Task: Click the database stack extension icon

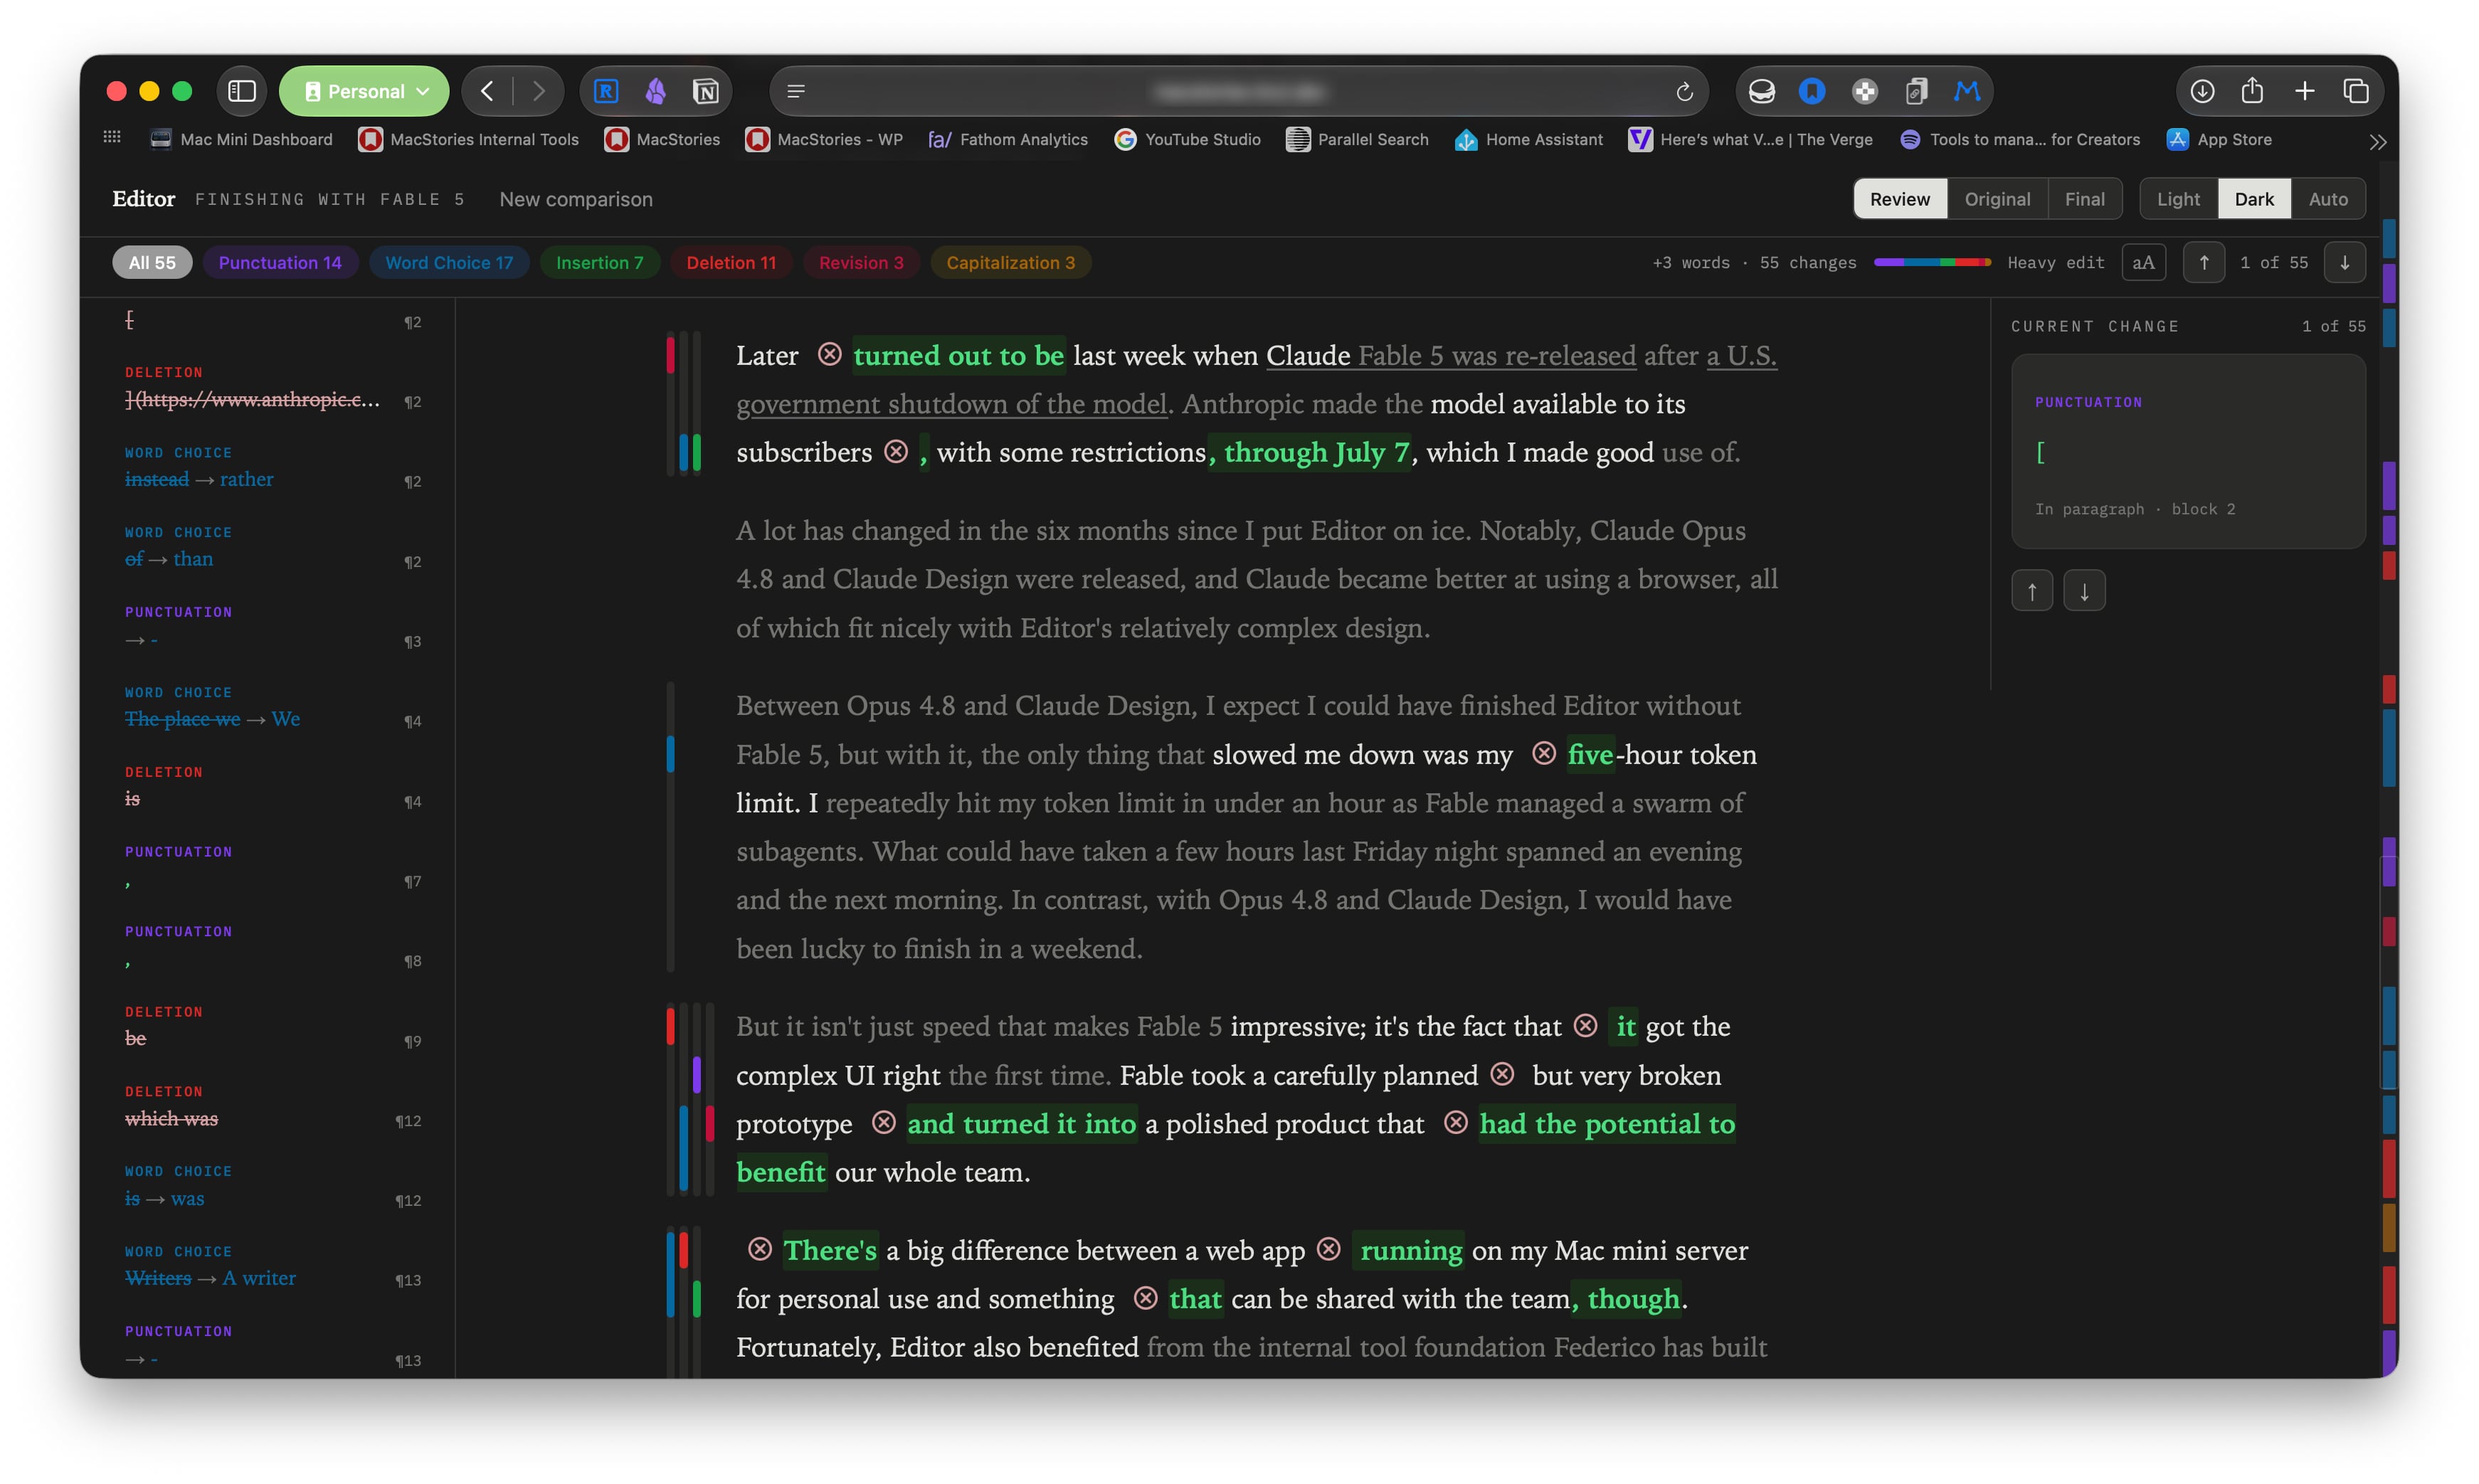Action: coord(1761,91)
